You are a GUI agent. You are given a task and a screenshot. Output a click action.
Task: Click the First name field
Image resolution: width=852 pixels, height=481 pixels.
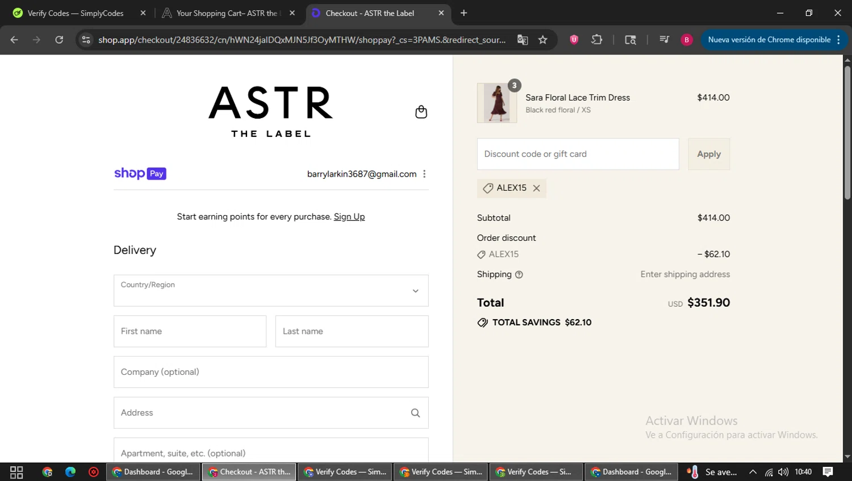pyautogui.click(x=190, y=332)
